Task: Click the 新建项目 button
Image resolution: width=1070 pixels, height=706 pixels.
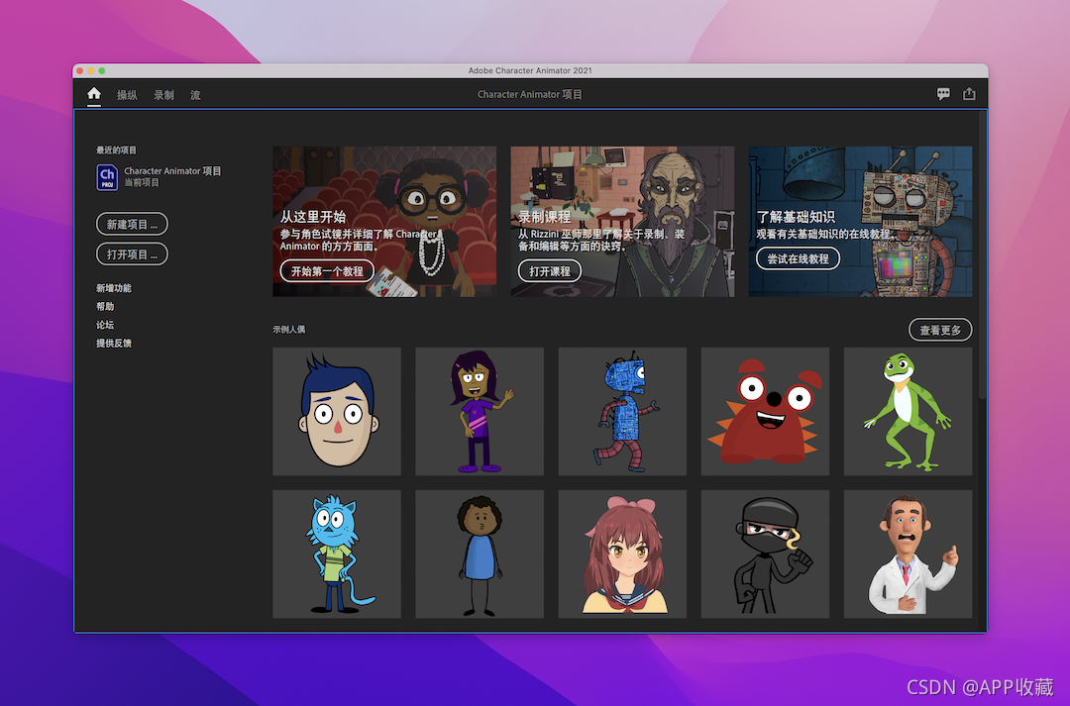Action: [x=132, y=224]
